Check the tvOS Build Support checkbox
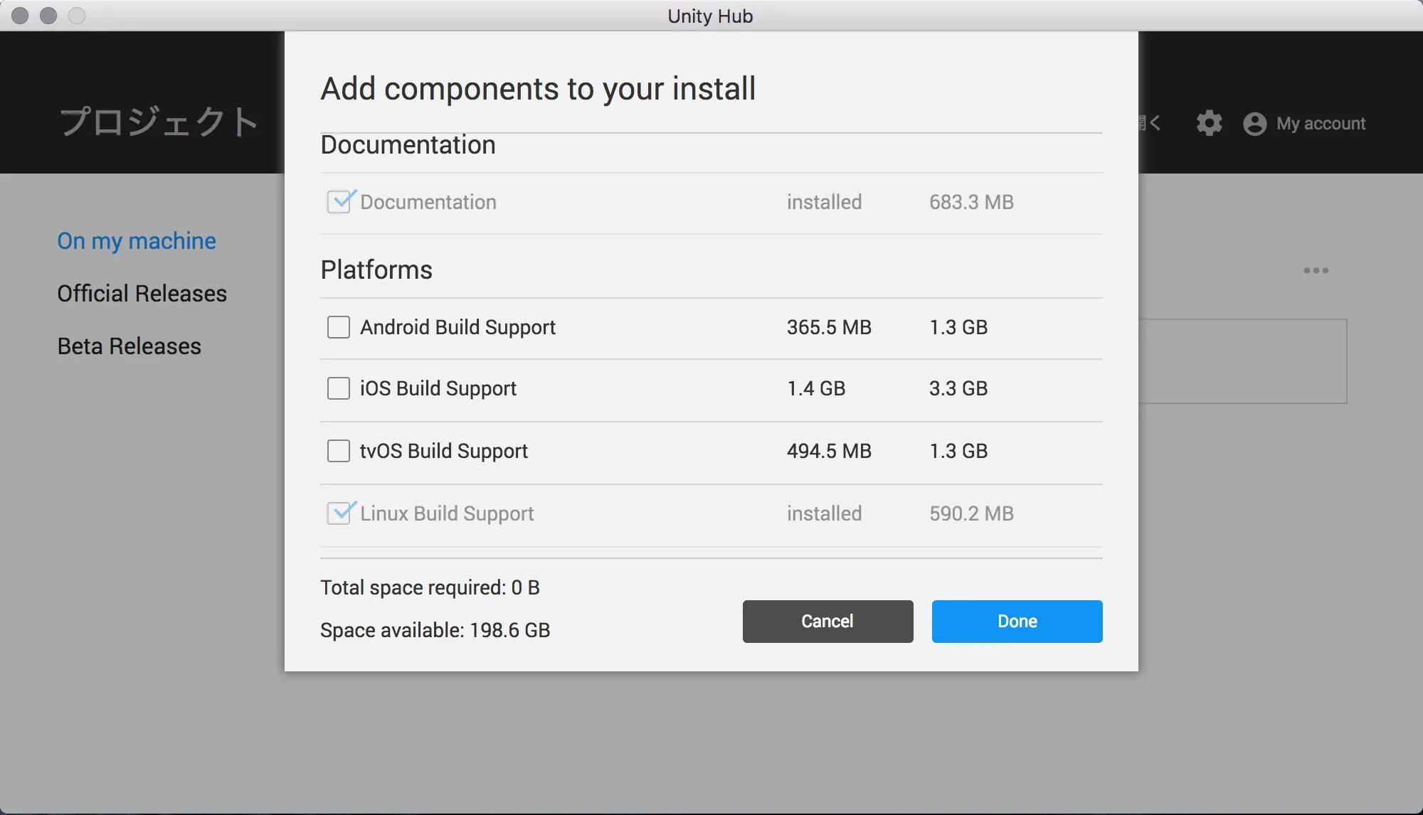 click(338, 451)
